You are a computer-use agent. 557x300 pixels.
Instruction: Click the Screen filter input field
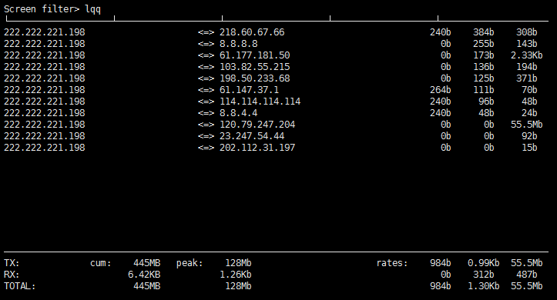click(93, 9)
